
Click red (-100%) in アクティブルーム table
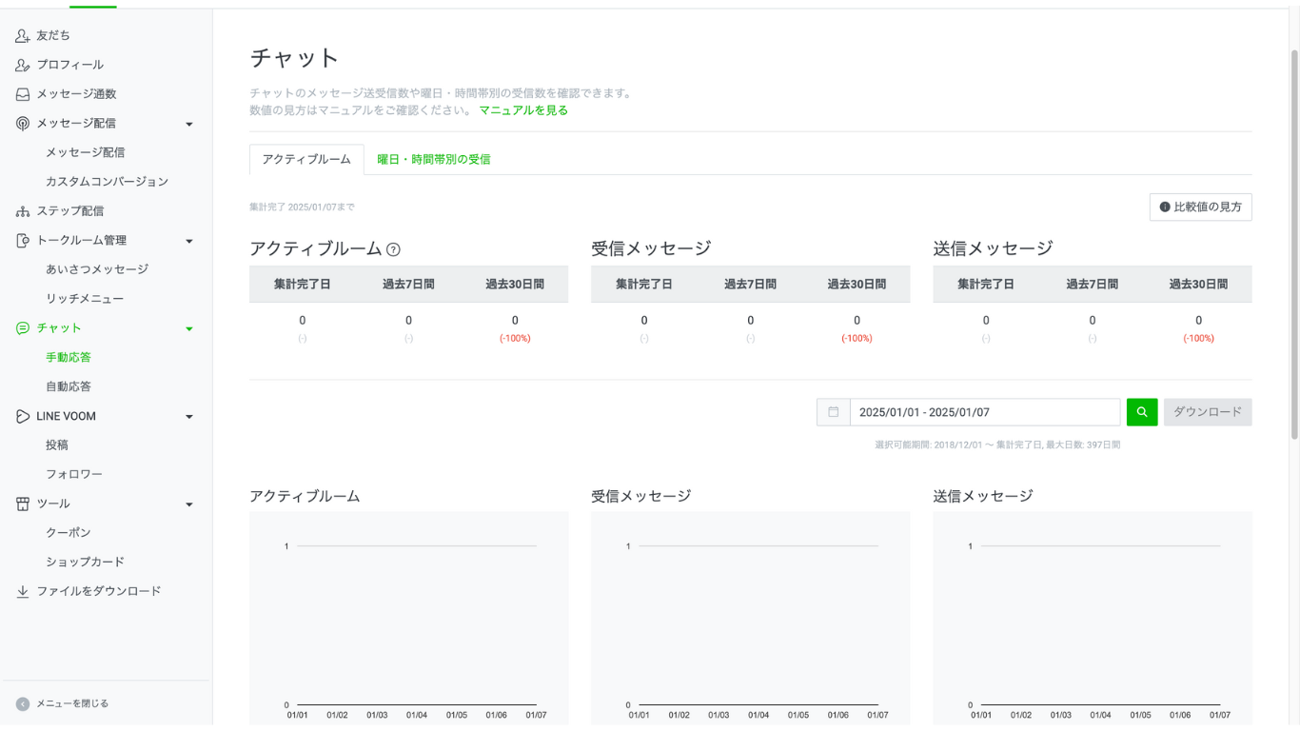[x=515, y=339]
